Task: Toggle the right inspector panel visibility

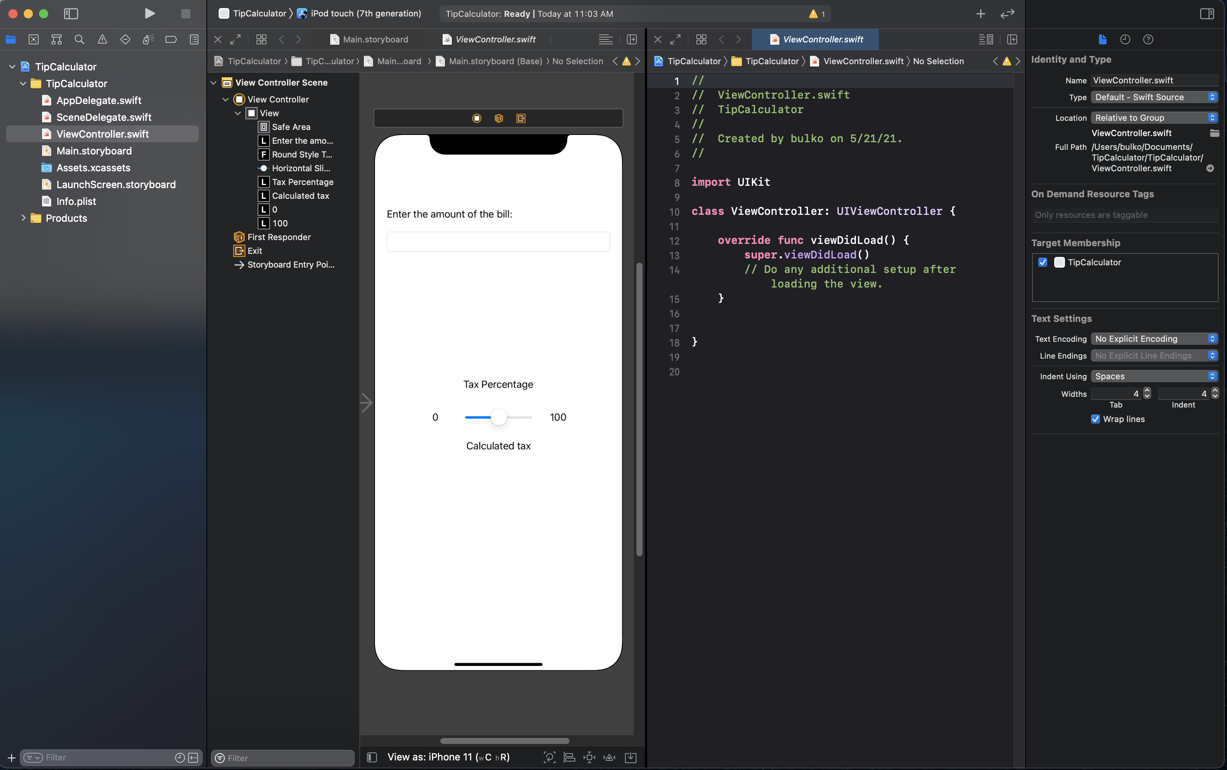Action: pos(1207,14)
